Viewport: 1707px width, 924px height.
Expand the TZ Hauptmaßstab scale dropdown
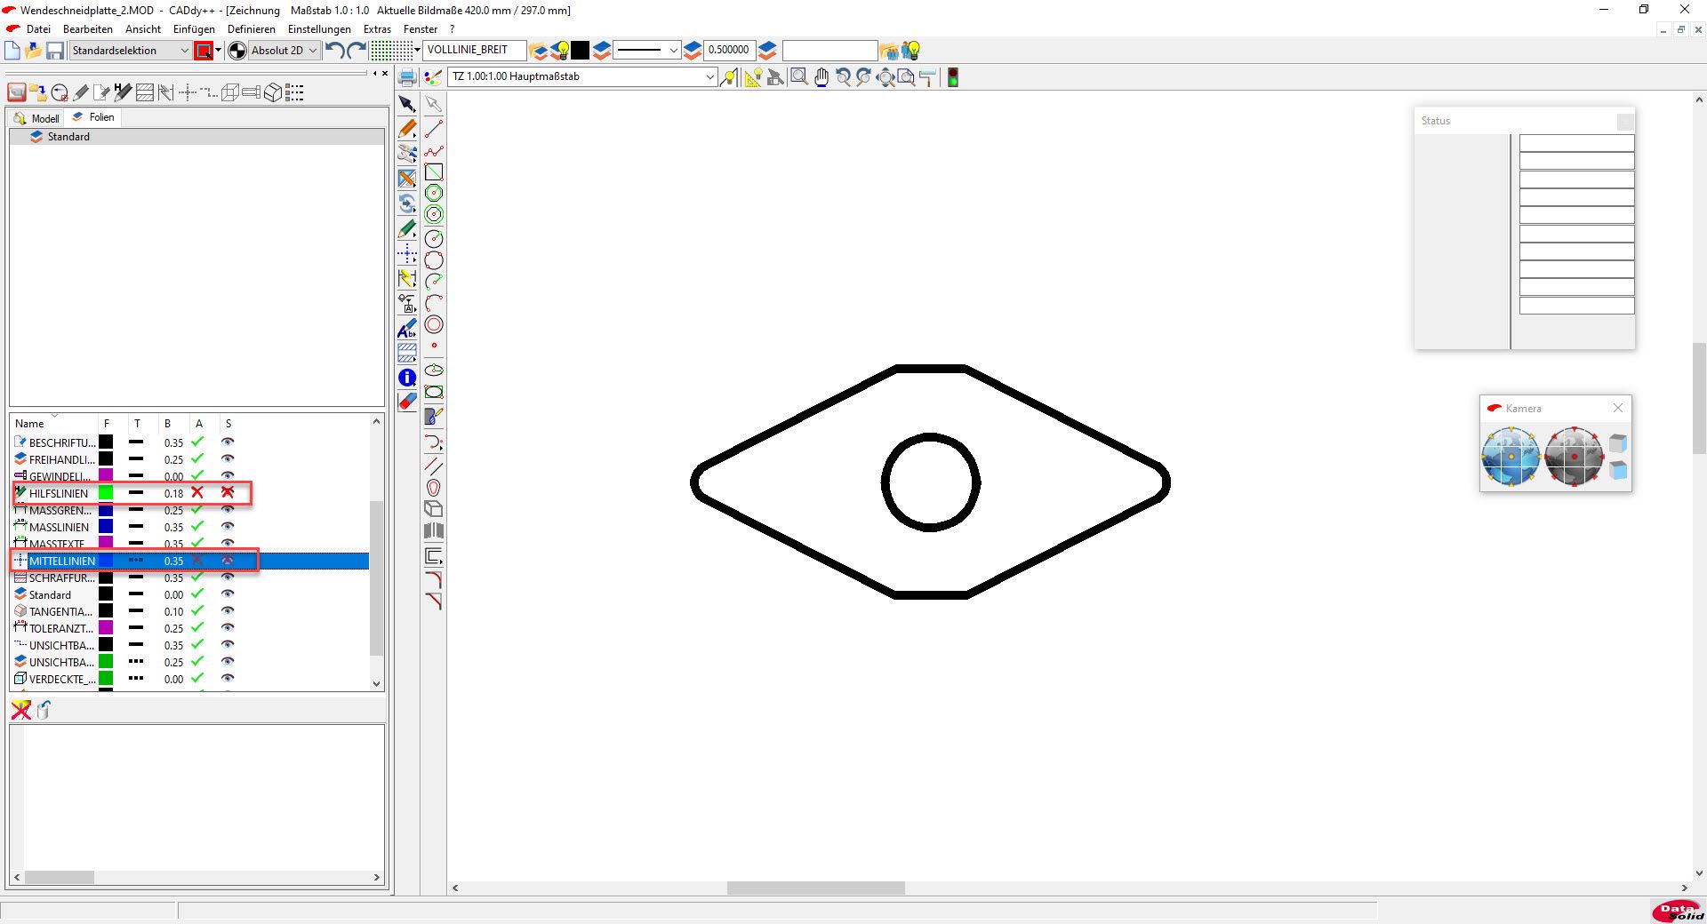tap(709, 77)
